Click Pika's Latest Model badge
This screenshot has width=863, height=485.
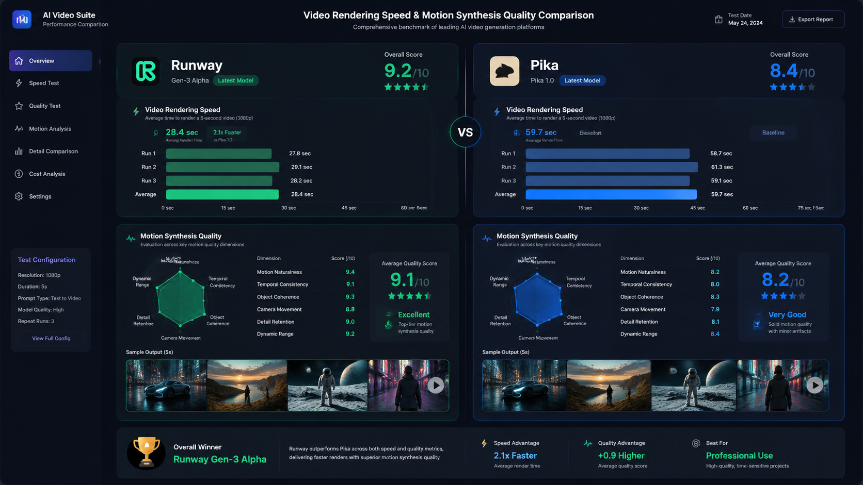click(582, 80)
